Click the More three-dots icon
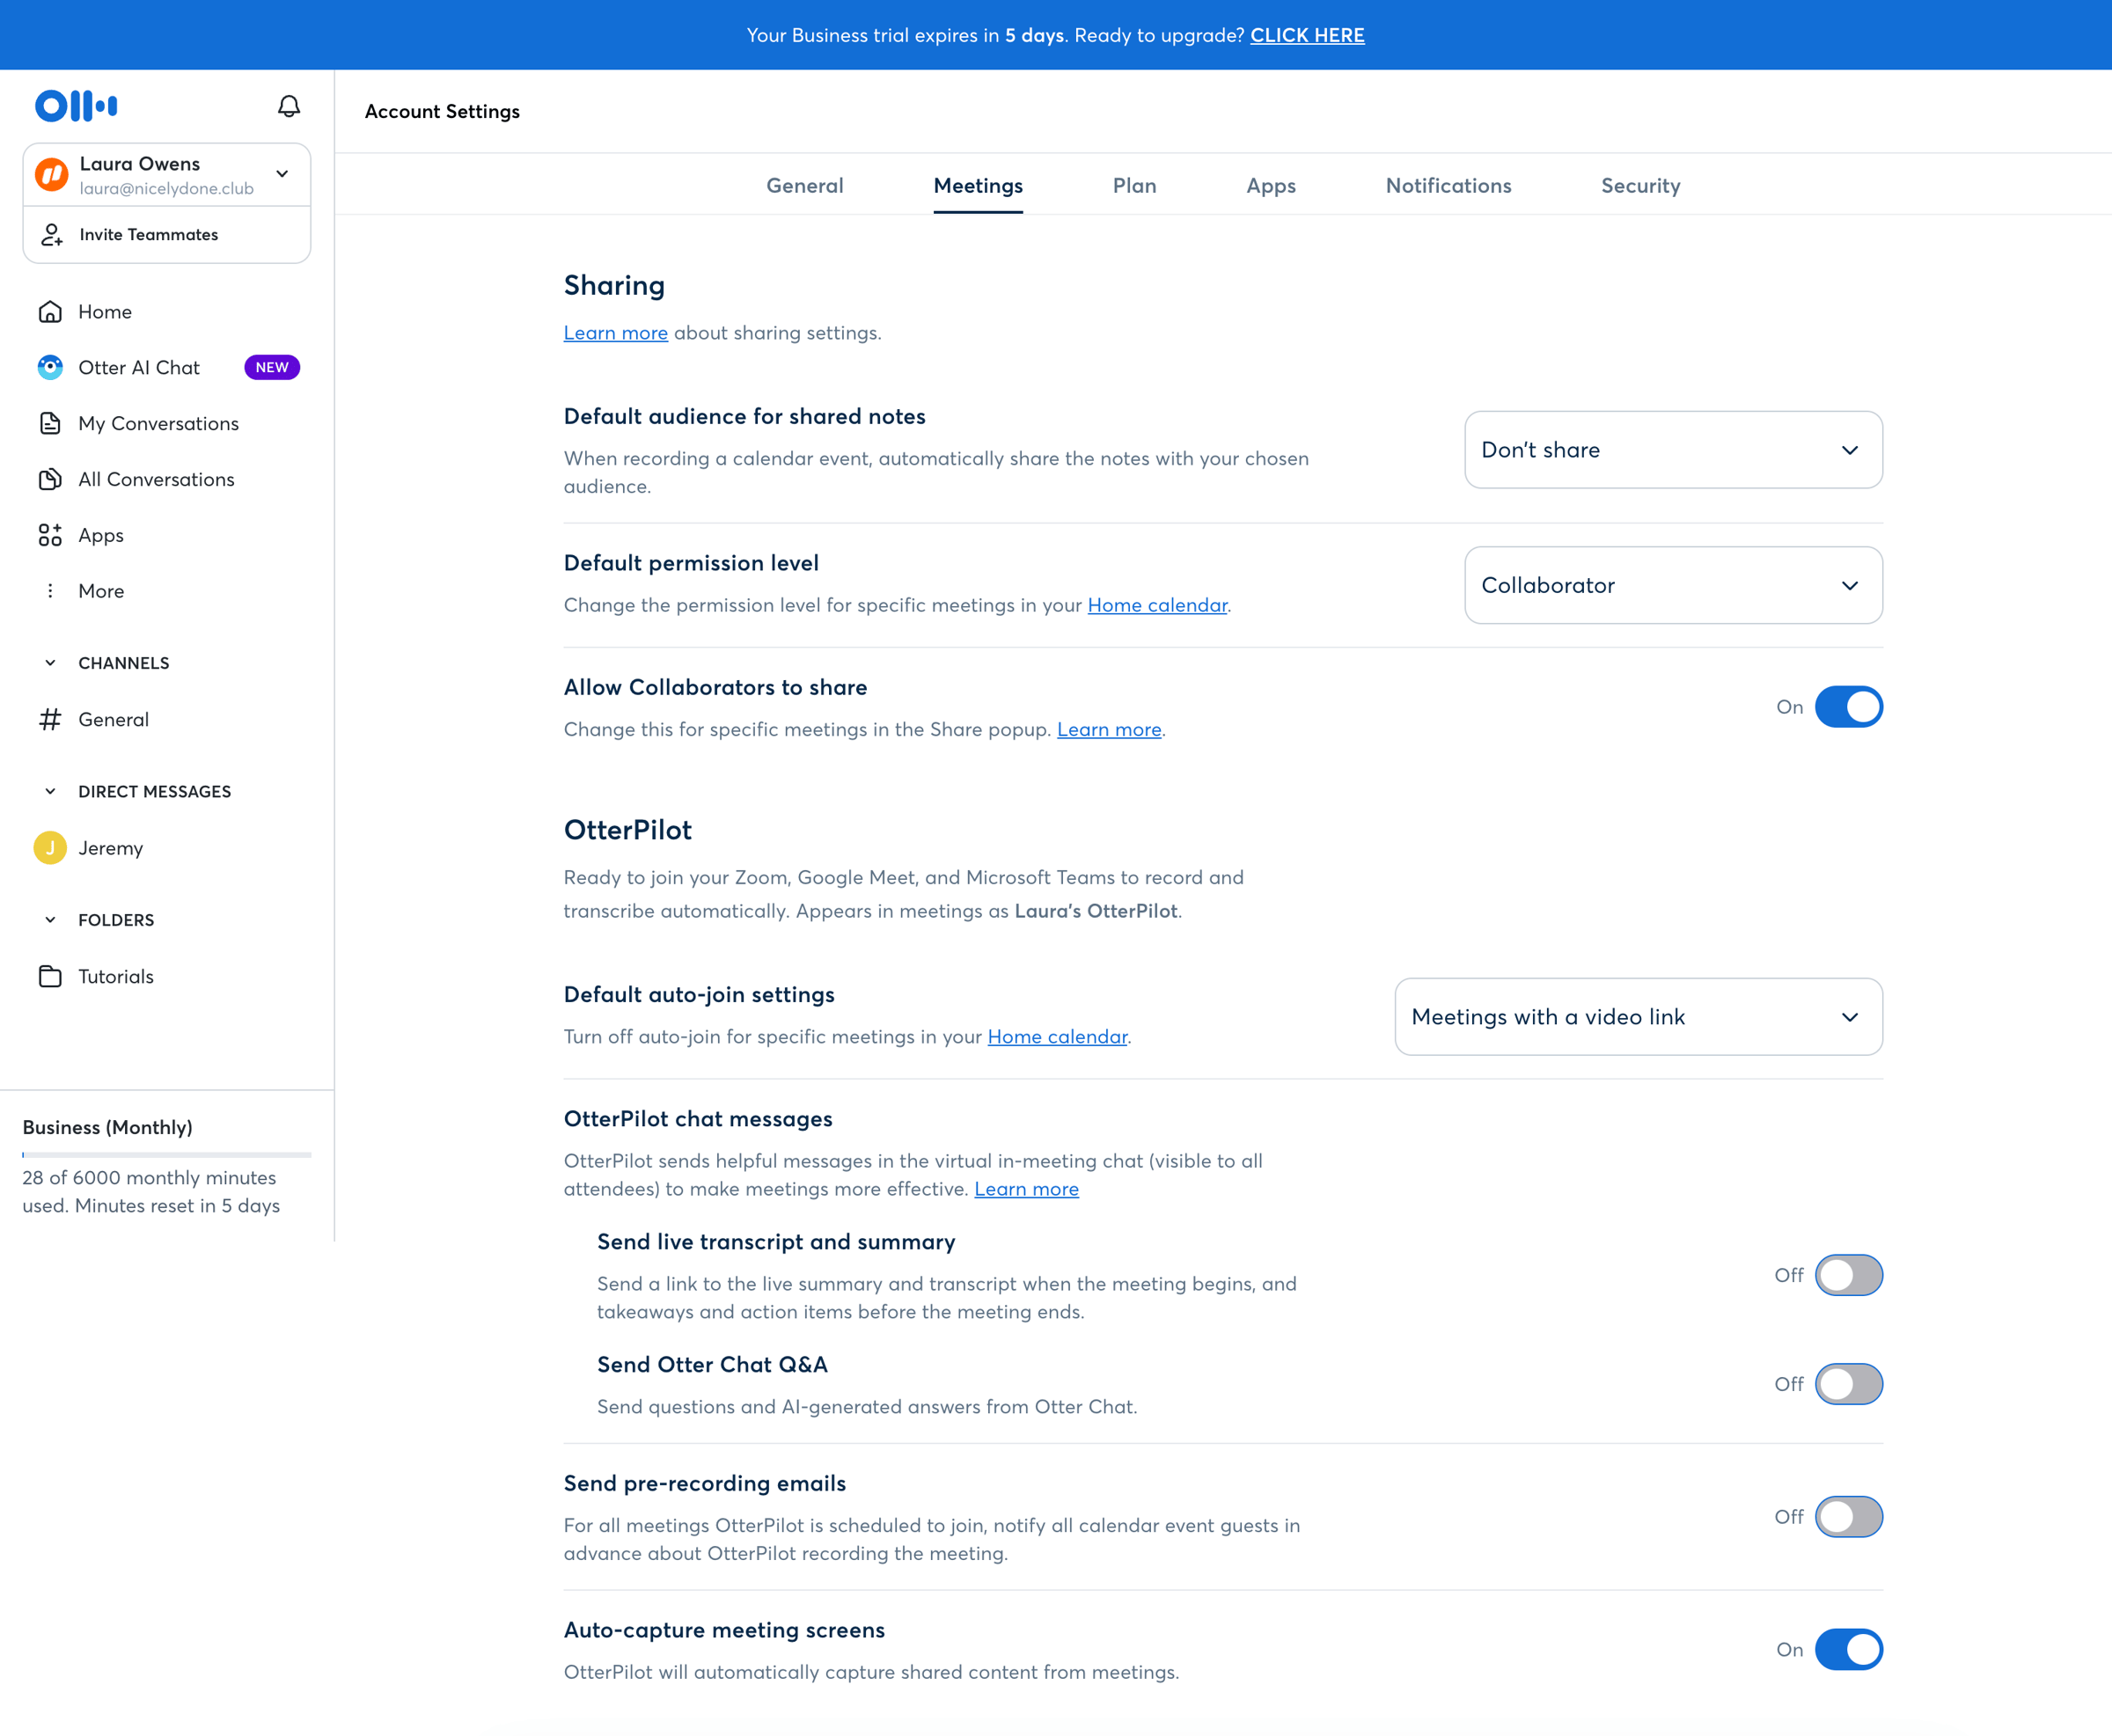Image resolution: width=2112 pixels, height=1736 pixels. pos(50,591)
